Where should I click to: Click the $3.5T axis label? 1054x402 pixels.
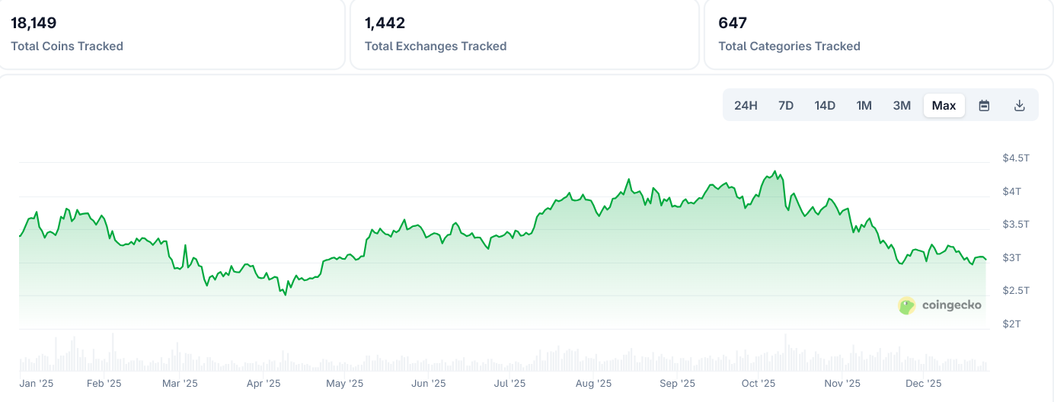[x=1016, y=224]
